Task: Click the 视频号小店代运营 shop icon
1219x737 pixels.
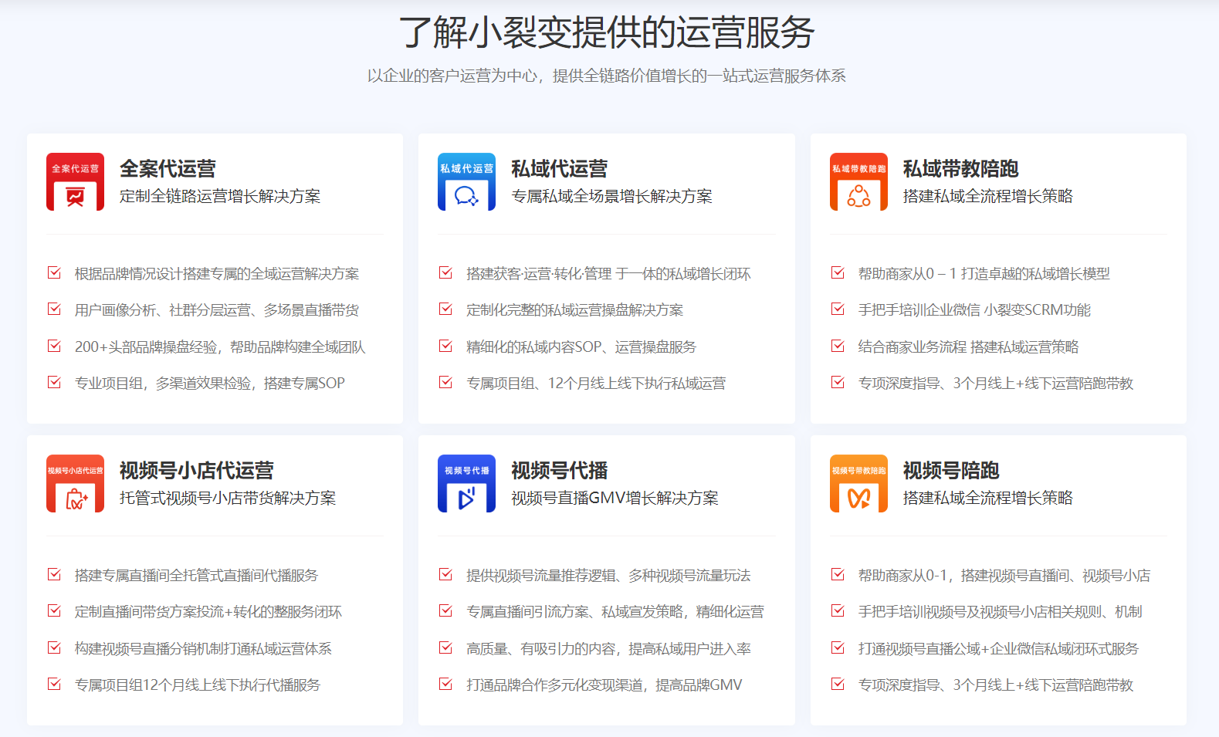Action: pyautogui.click(x=75, y=484)
